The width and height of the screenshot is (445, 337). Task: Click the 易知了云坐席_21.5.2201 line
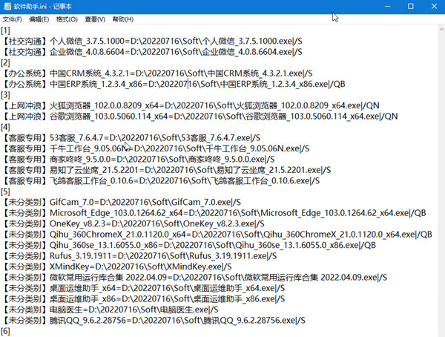[166, 170]
